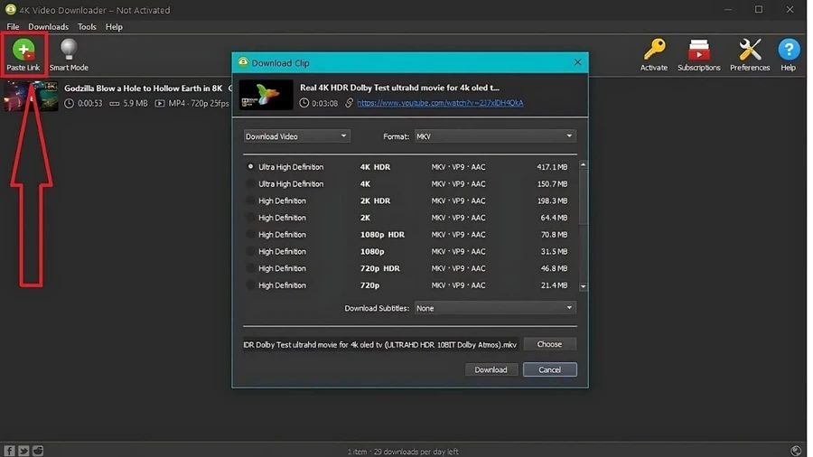813x457 pixels.
Task: Click the Download button
Action: tap(491, 369)
